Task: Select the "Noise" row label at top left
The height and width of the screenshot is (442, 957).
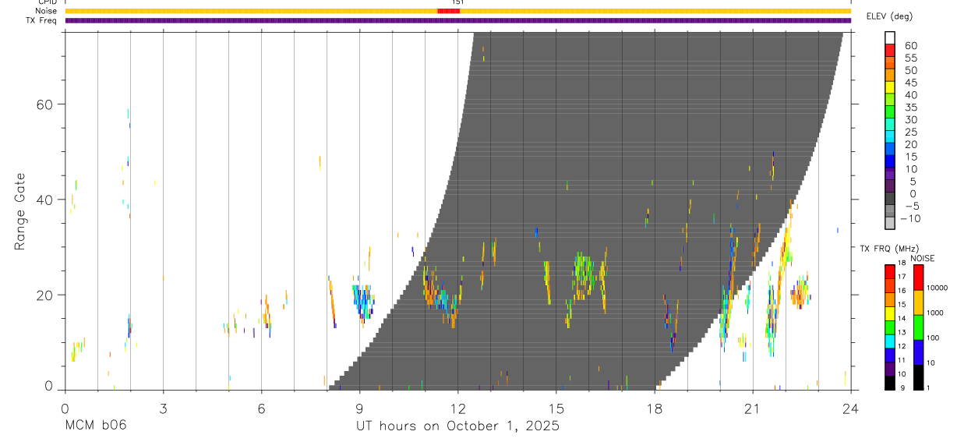Action: coord(47,11)
